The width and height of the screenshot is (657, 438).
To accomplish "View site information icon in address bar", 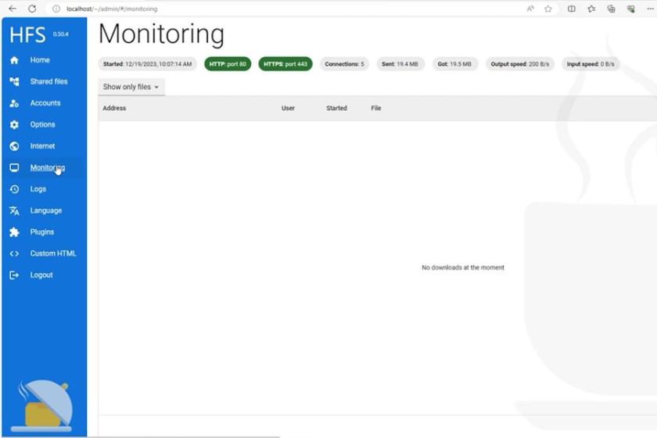I will (x=56, y=9).
